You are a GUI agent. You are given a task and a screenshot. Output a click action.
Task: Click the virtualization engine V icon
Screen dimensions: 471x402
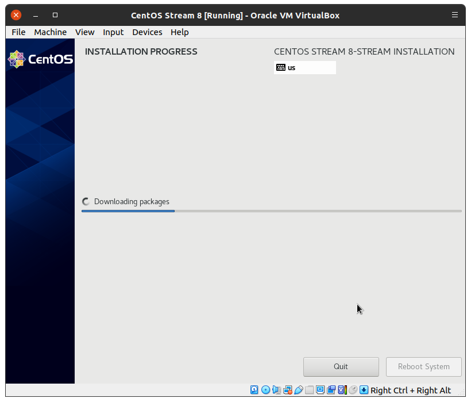tap(342, 390)
